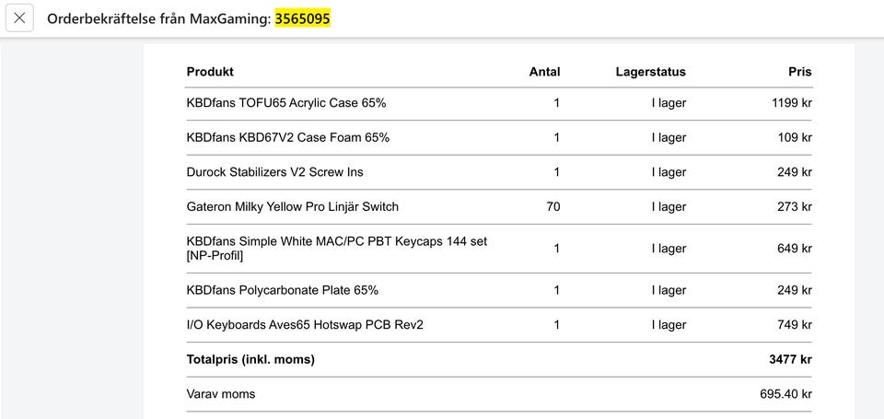Click the highlighted order number 3565095
Viewport: 884px width, 419px height.
302,18
